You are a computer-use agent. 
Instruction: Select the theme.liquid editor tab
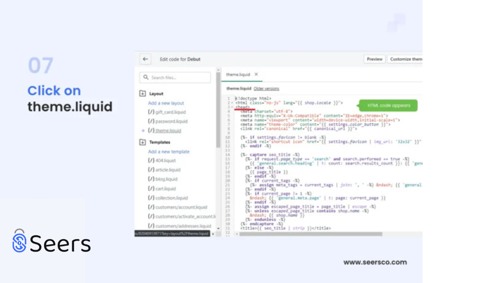(238, 74)
